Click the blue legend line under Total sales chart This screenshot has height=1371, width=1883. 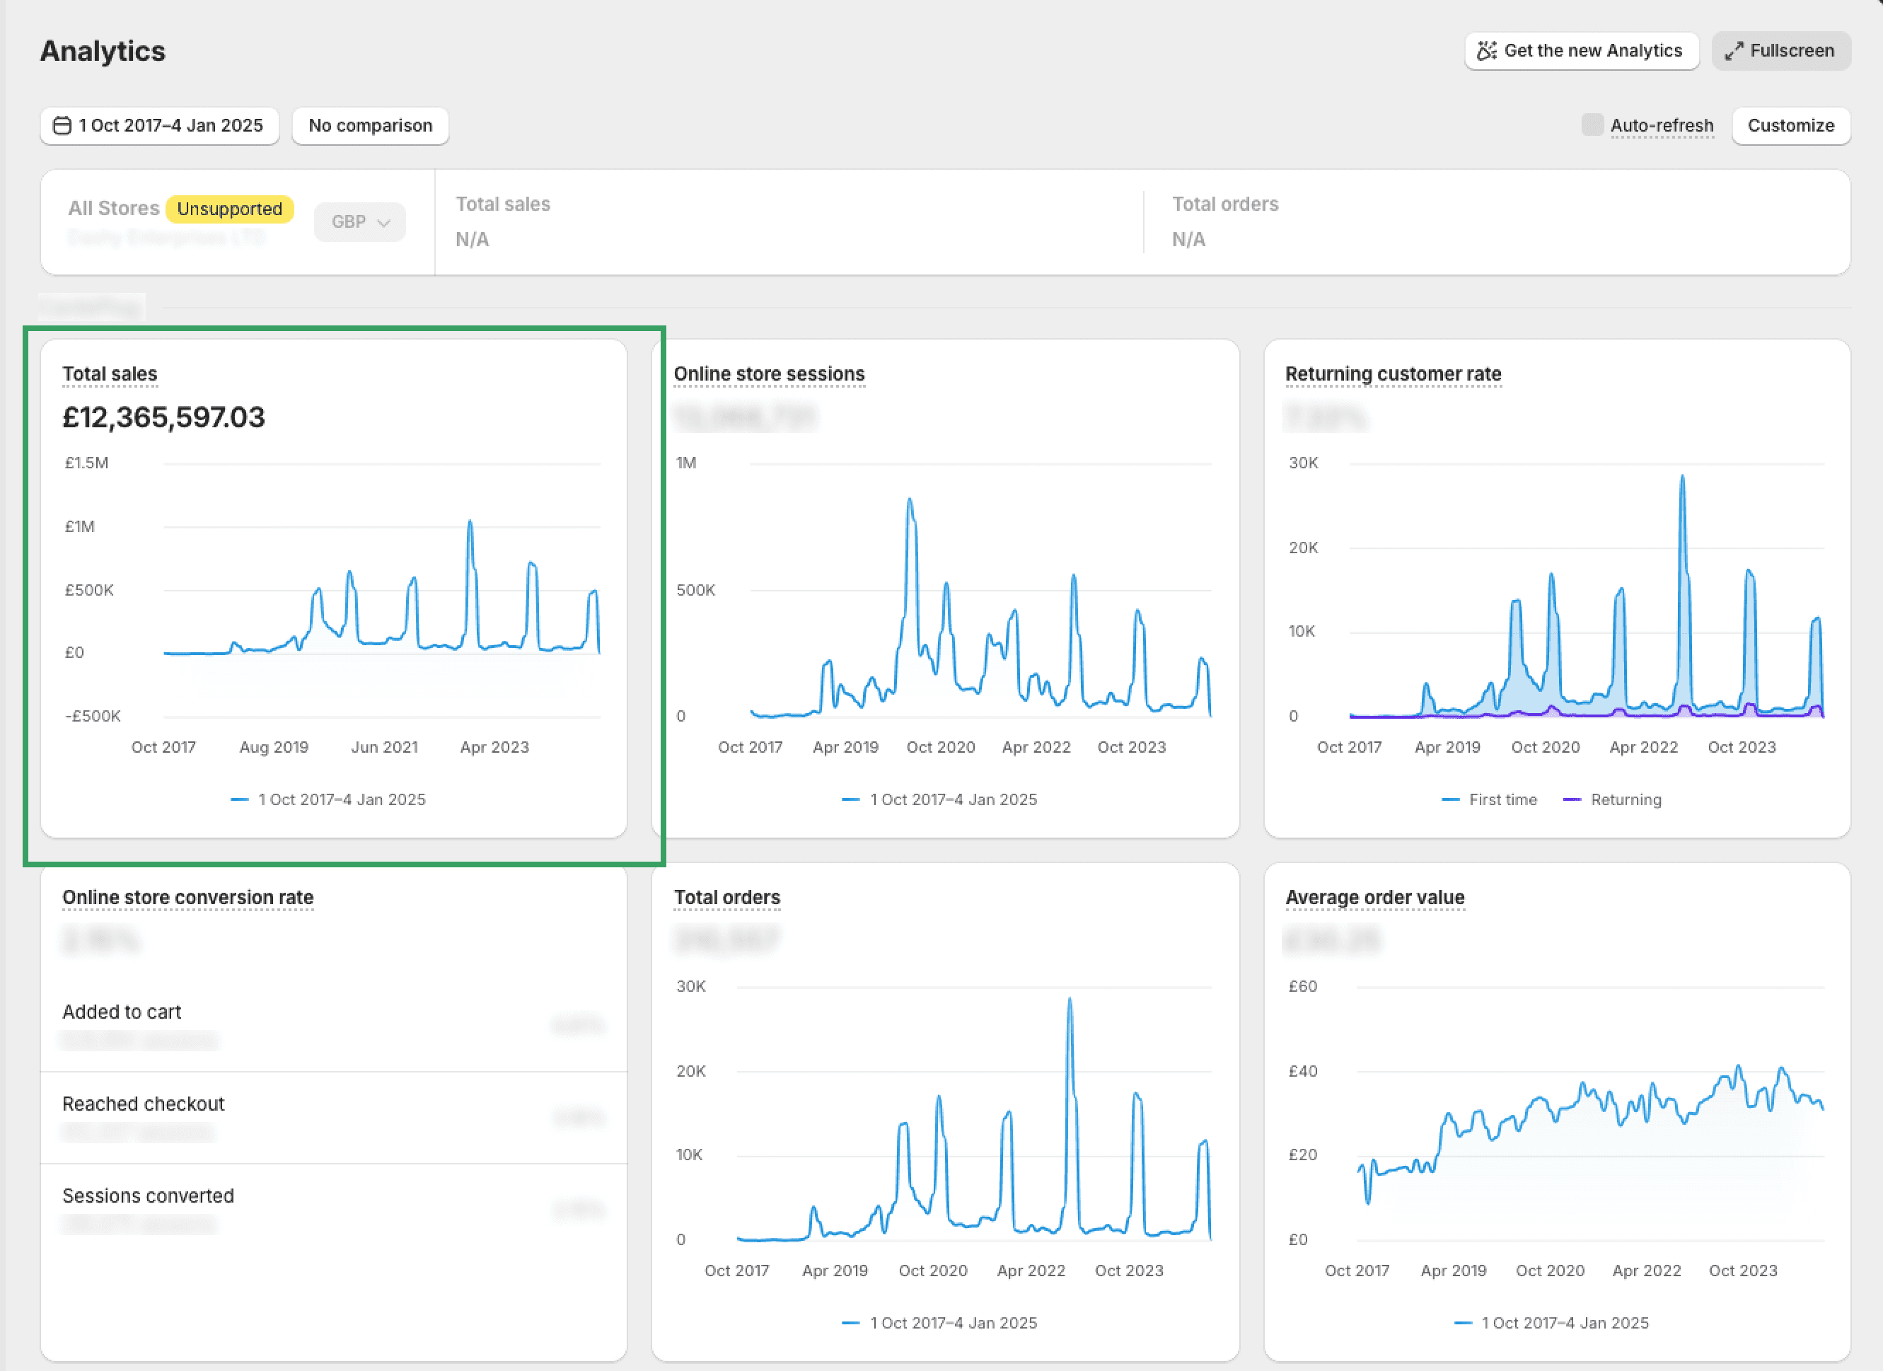point(239,799)
